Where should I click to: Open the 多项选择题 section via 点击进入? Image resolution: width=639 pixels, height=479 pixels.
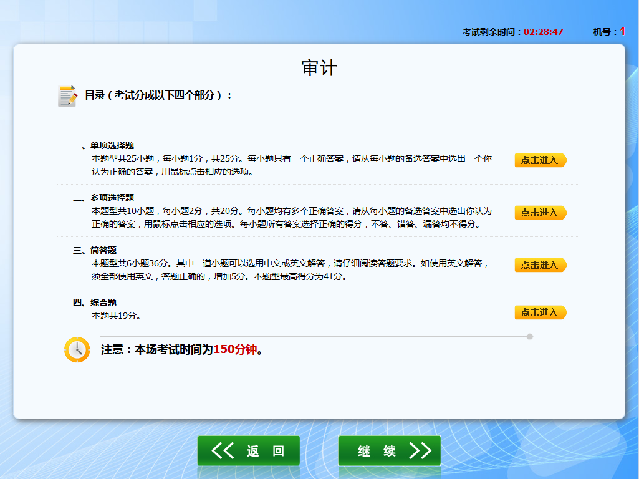pyautogui.click(x=540, y=213)
